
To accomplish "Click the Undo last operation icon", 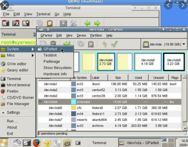I will [x=105, y=44].
